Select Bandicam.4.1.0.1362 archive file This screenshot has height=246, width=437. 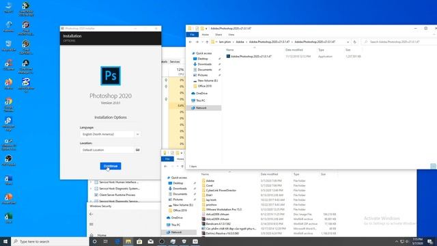pyautogui.click(x=218, y=223)
